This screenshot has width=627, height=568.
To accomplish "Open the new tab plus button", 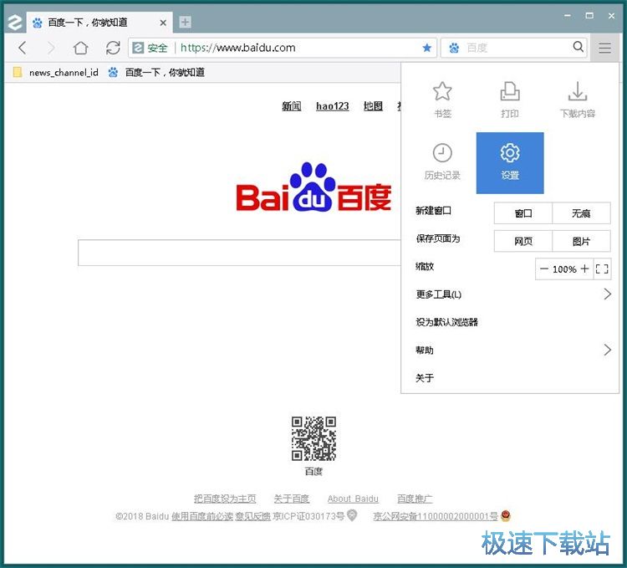I will 185,22.
